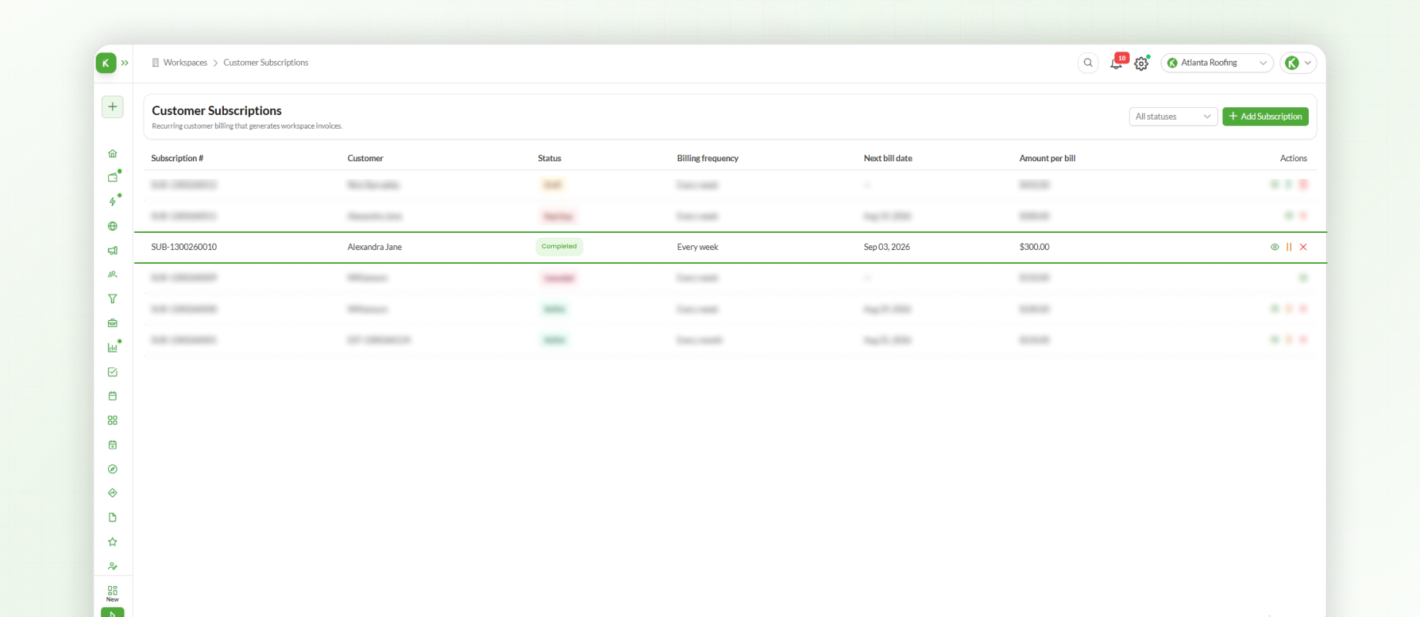Click the megaphone marketing sidebar icon
Viewport: 1420px width, 617px height.
click(113, 251)
